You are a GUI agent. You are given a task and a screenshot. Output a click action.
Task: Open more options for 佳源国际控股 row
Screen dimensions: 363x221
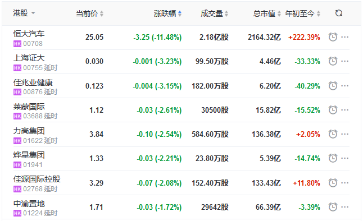pos(344,183)
